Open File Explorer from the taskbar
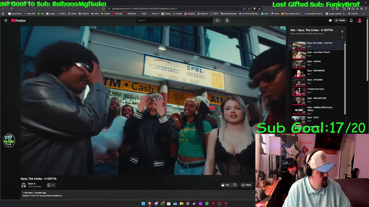Viewport: 369px width, 207px height. [181, 204]
